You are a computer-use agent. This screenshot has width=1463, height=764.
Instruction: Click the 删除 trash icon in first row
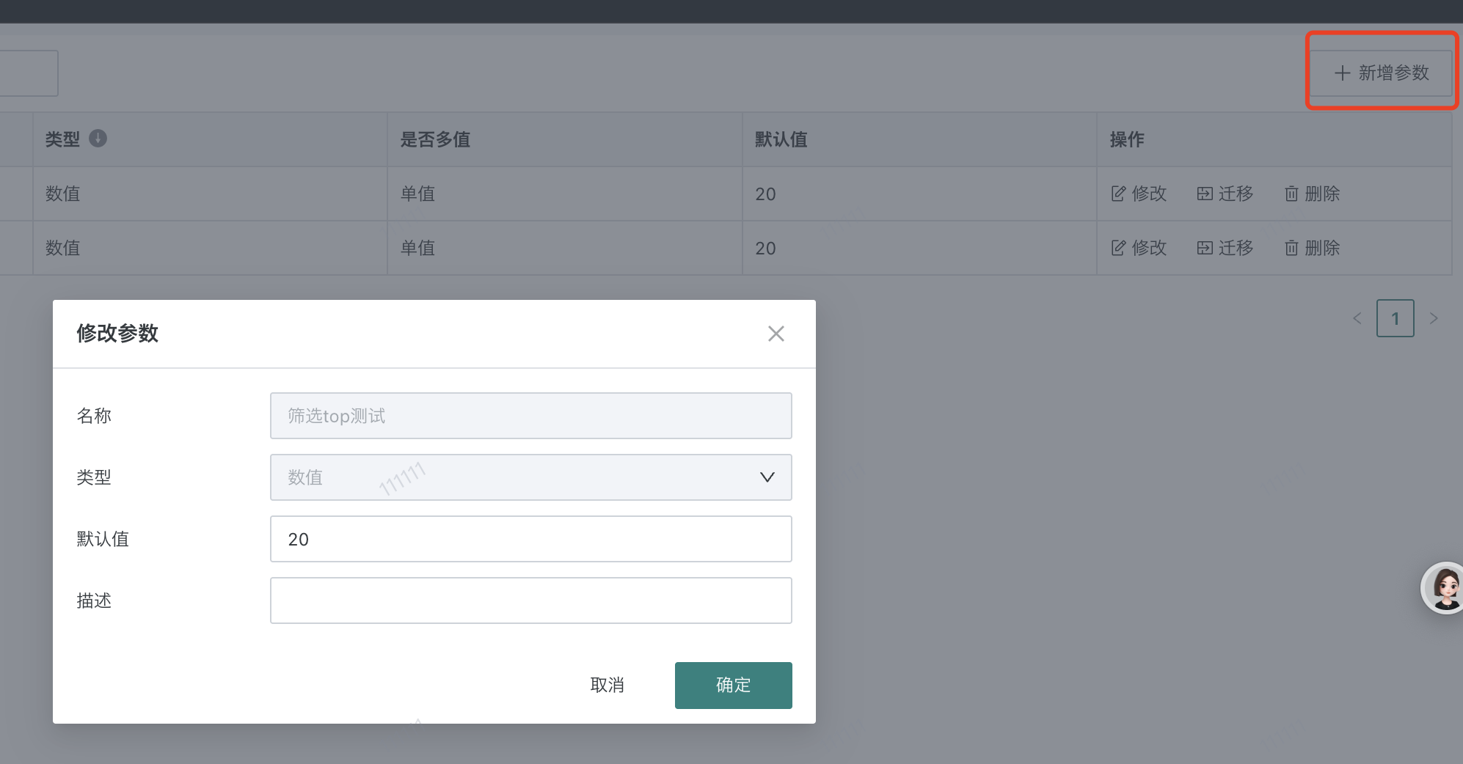[x=1291, y=194]
